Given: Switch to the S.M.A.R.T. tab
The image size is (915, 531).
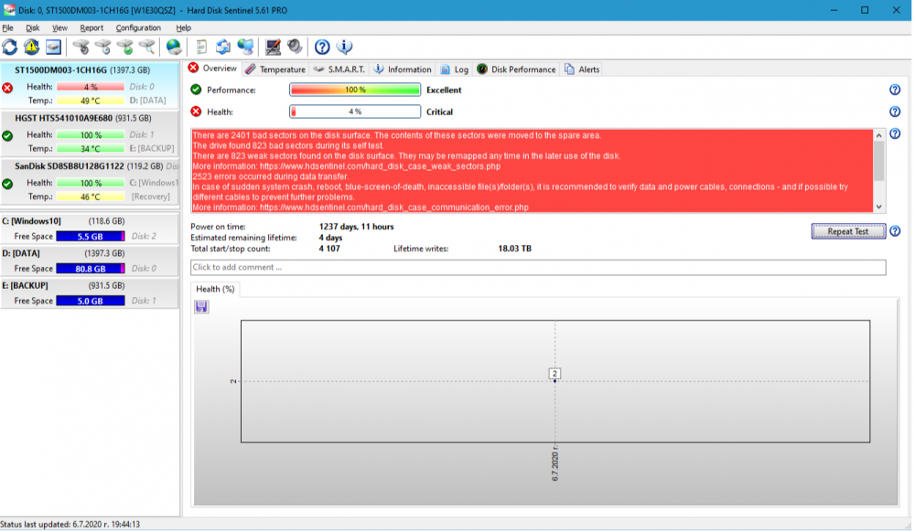Looking at the screenshot, I should pos(339,69).
